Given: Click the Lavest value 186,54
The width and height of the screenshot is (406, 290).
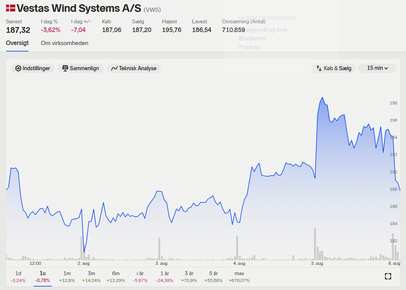Looking at the screenshot, I should pos(202,30).
